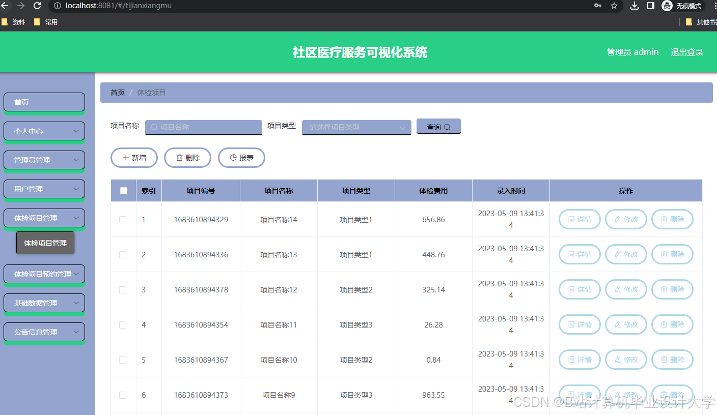This screenshot has width=717, height=415.
Task: Click 修改 for 项目名称13
Action: (x=626, y=254)
